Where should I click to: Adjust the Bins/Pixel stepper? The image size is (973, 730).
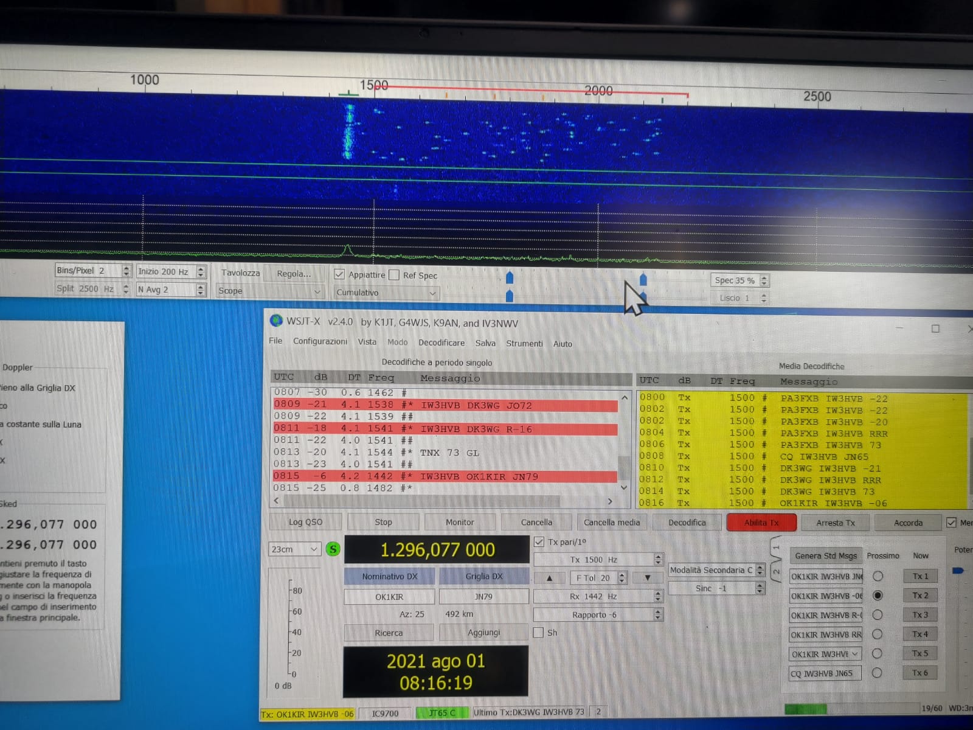click(126, 271)
